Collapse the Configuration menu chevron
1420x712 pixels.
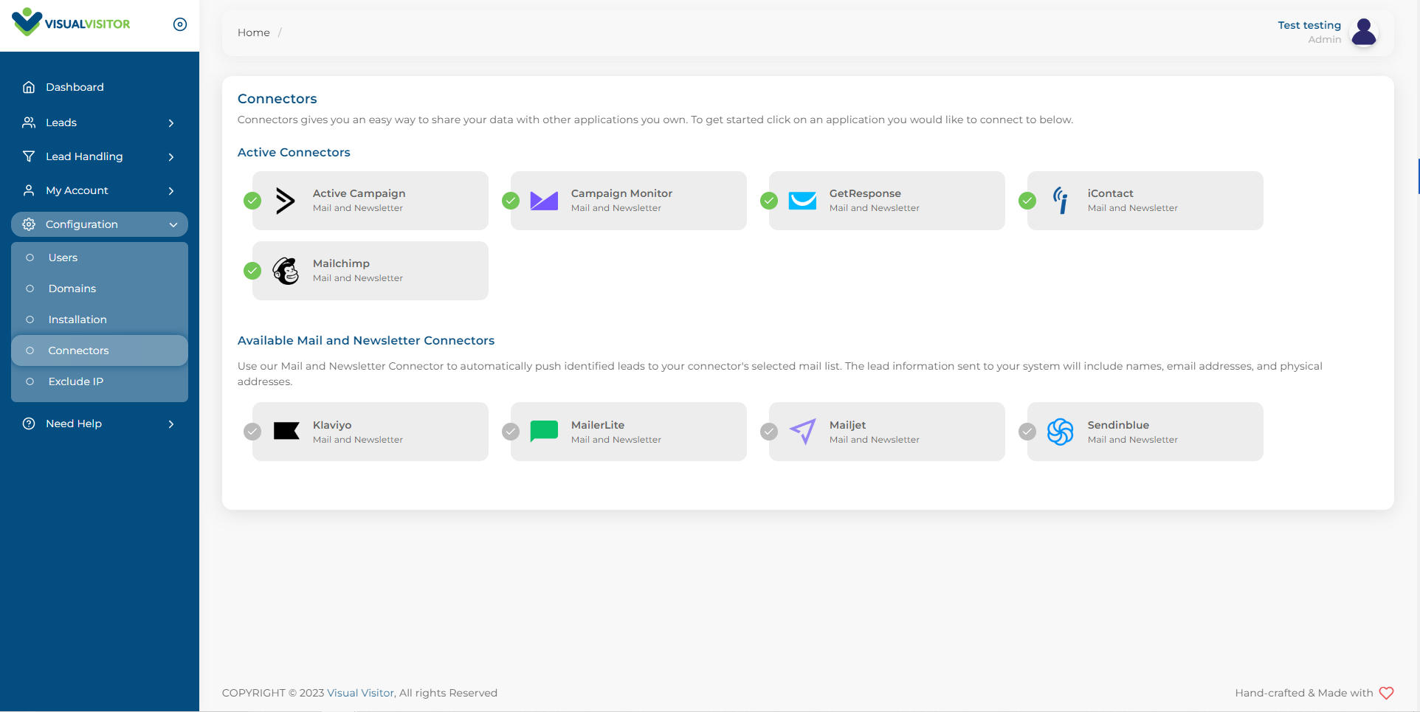(x=173, y=225)
